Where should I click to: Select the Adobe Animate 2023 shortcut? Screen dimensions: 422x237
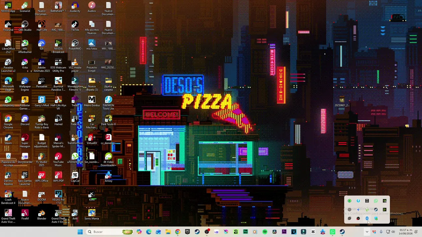(x=42, y=66)
